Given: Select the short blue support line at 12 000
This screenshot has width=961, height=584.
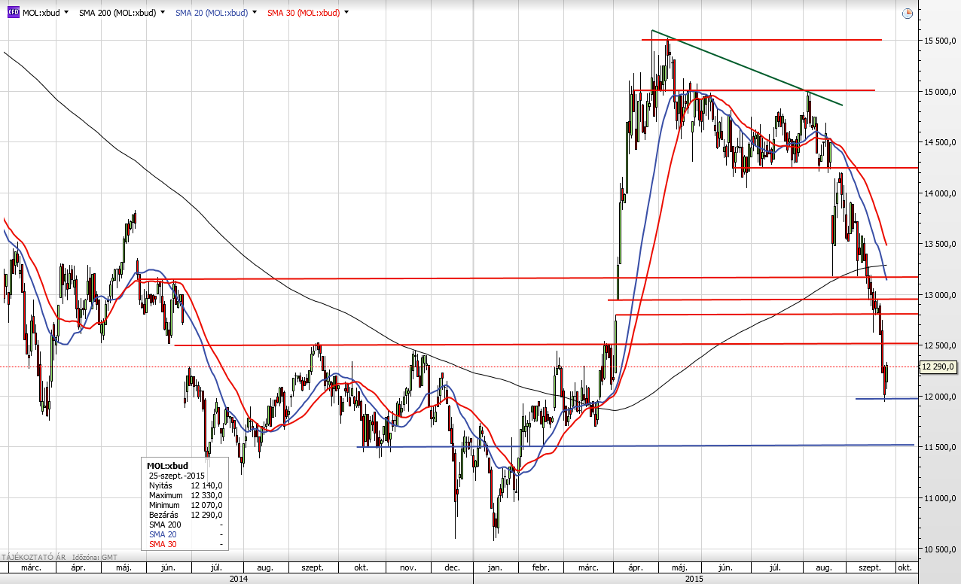Looking at the screenshot, I should 886,398.
